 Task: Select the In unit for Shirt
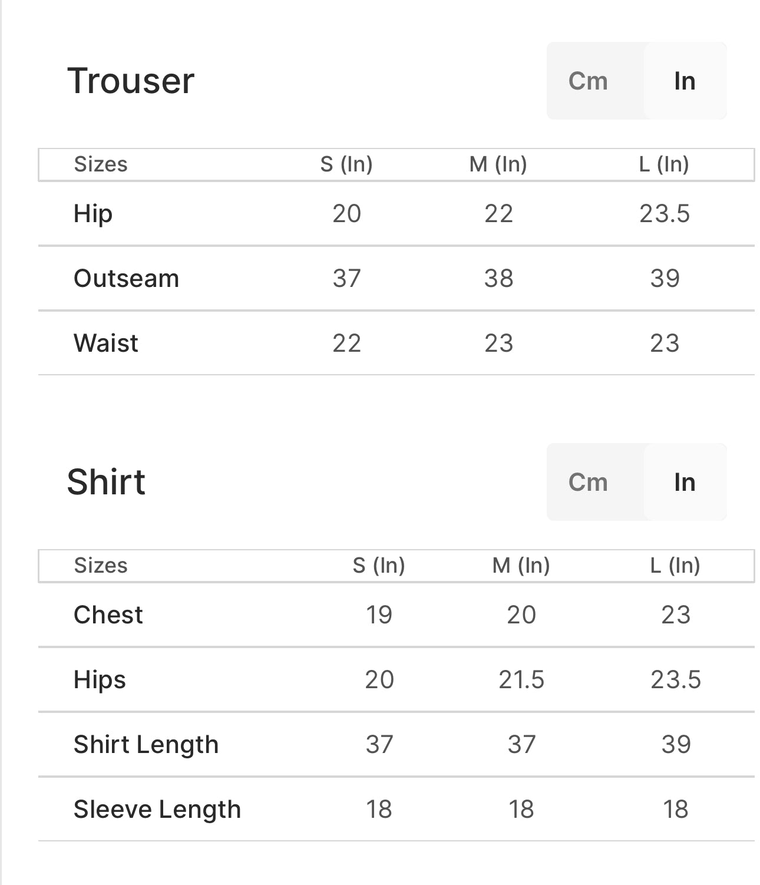[685, 482]
